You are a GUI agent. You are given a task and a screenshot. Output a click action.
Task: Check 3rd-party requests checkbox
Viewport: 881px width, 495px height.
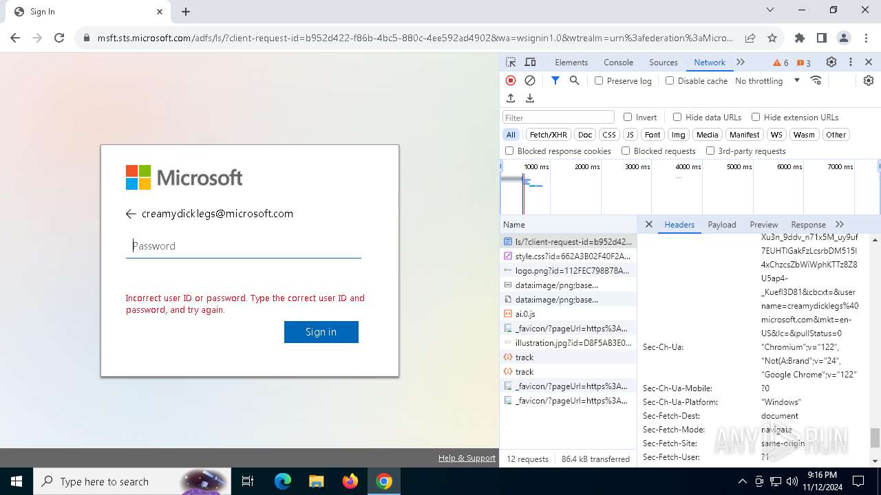click(x=710, y=151)
